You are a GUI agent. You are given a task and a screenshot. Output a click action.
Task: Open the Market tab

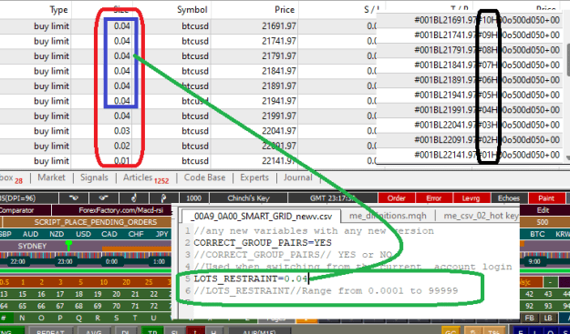point(51,177)
